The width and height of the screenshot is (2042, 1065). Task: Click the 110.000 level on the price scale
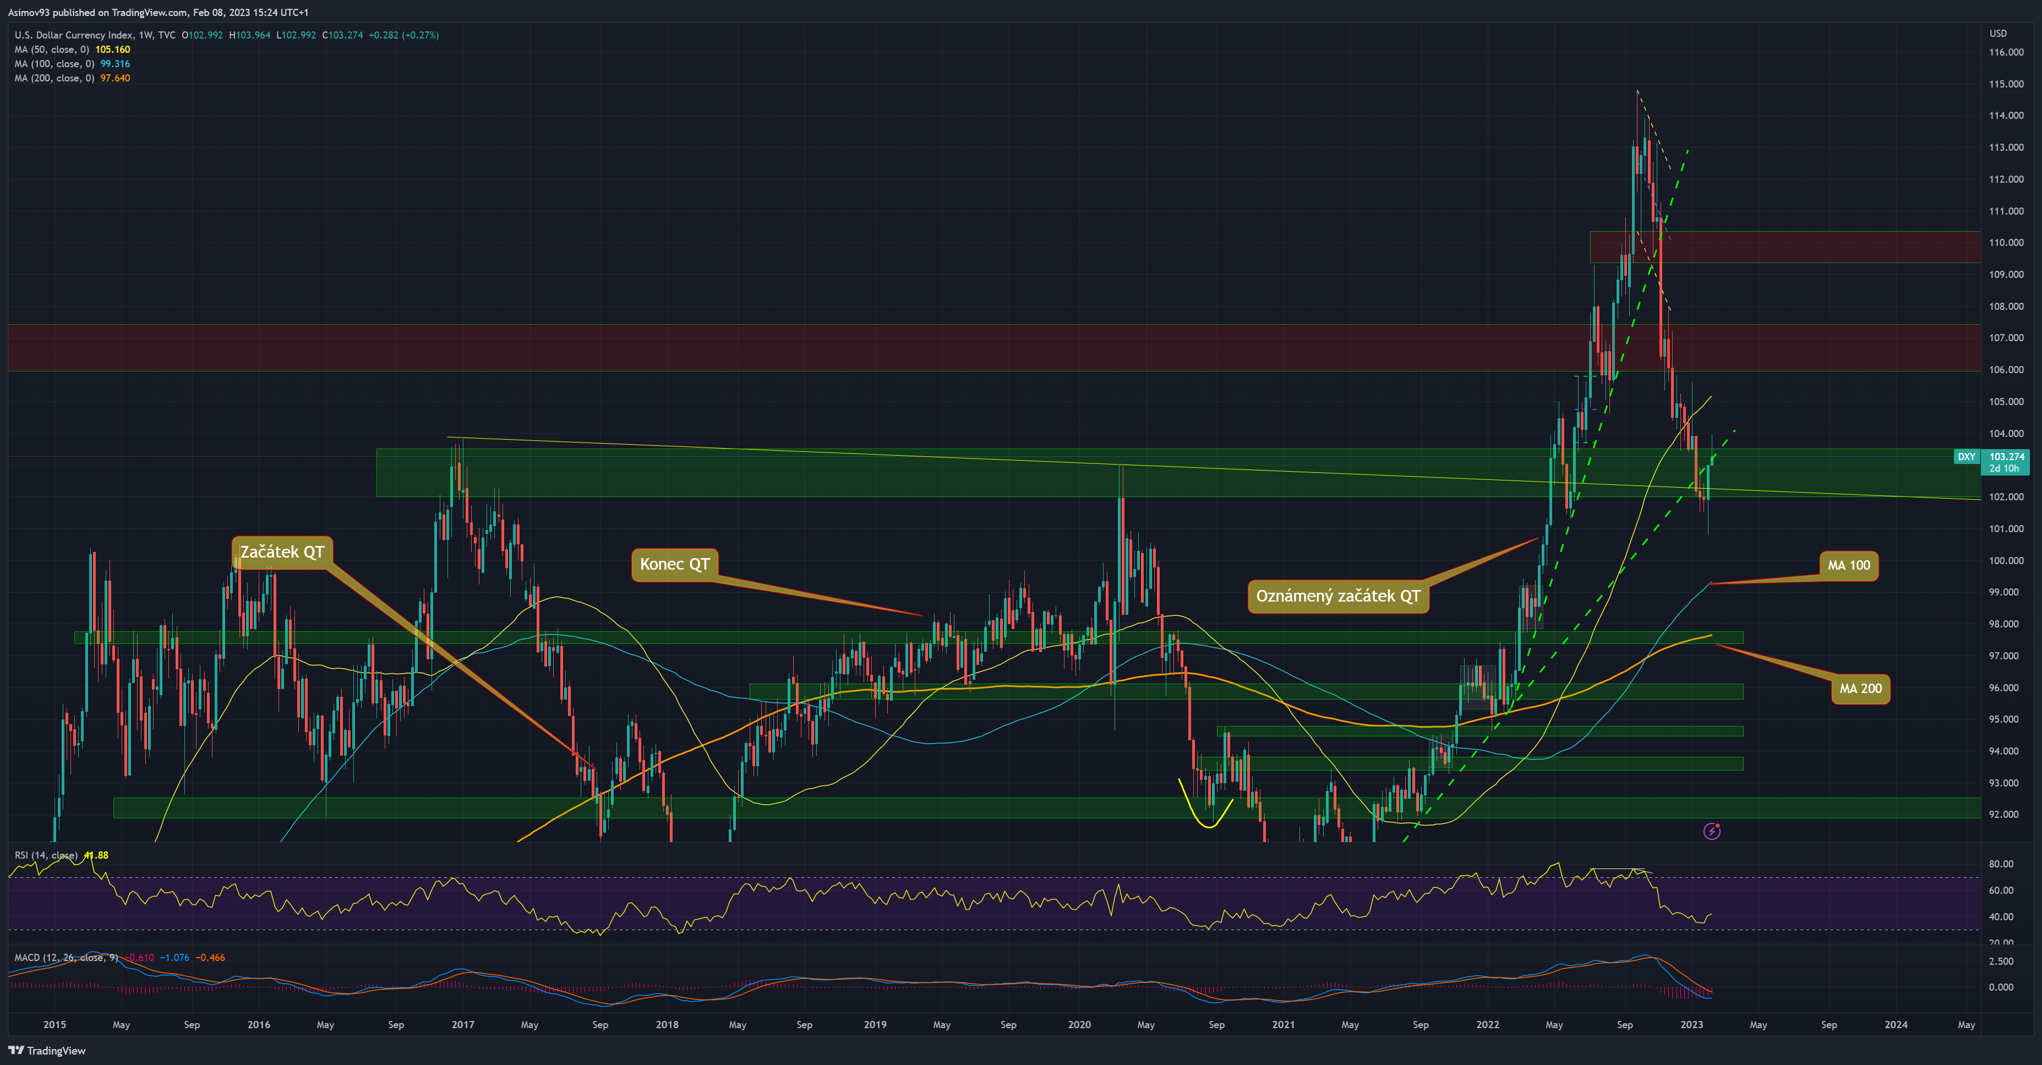[x=2006, y=243]
